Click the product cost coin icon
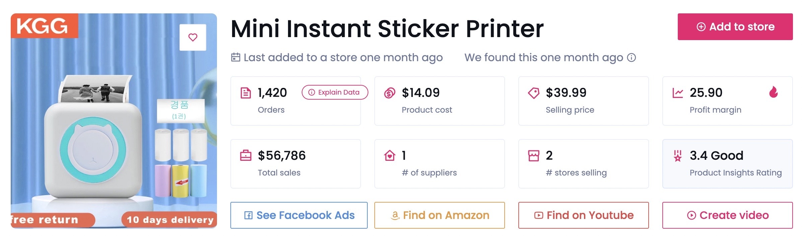The height and width of the screenshot is (236, 803). [x=389, y=93]
